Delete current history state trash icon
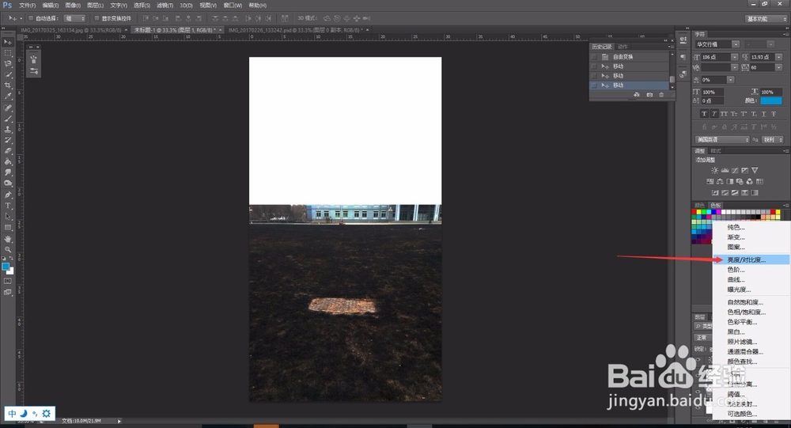The width and height of the screenshot is (791, 428). pyautogui.click(x=661, y=95)
